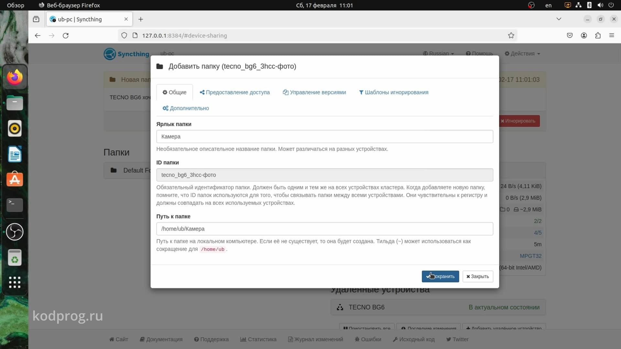
Task: Open Firefox account icon
Action: point(584,36)
